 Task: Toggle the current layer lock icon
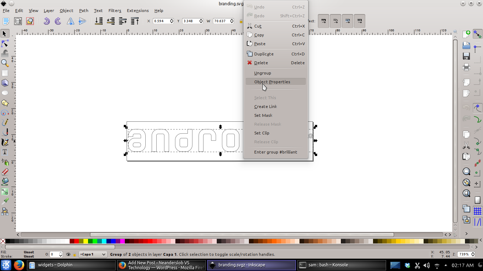[x=74, y=254]
